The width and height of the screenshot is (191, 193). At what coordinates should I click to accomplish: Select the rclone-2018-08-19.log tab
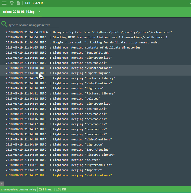(19, 12)
